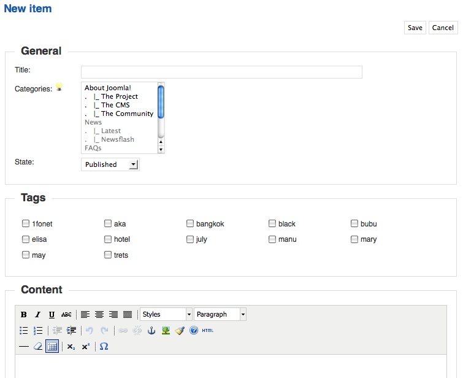Viewport: 463px width, 378px height.
Task: Insert a special character with omega icon
Action: 104,346
